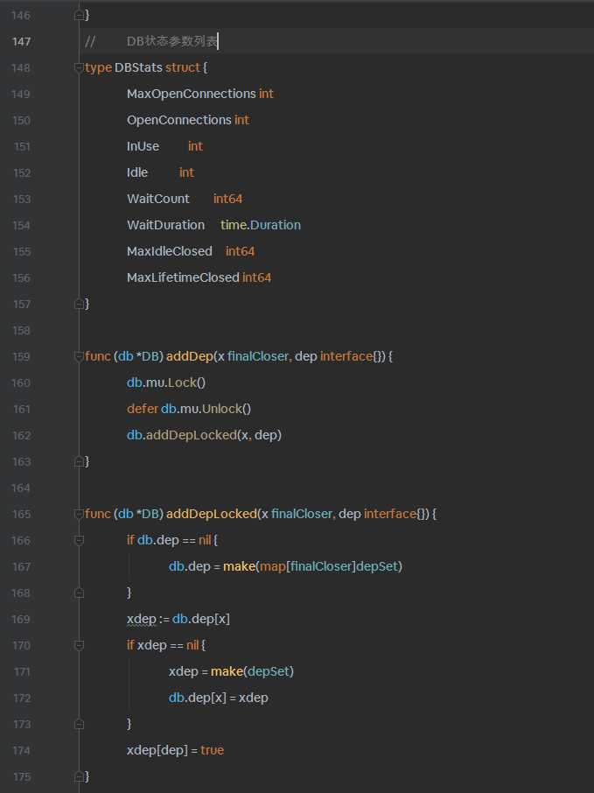Click the struct keyword on line 148
This screenshot has height=793, width=594.
tap(183, 67)
